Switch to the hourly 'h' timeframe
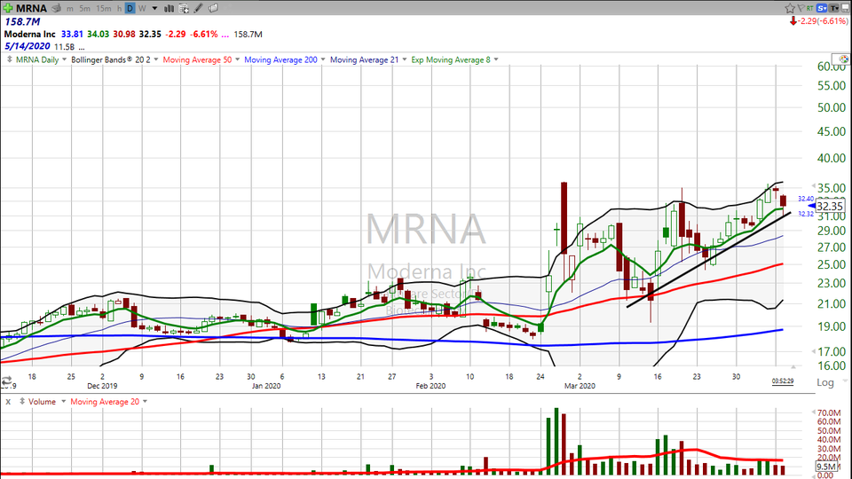852x479 pixels. [x=119, y=9]
